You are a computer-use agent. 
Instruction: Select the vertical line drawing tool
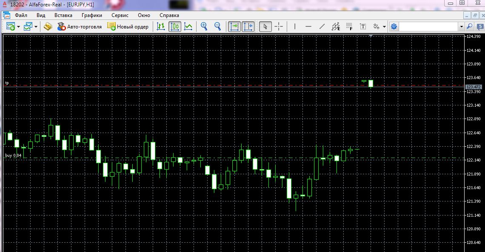tap(295, 26)
